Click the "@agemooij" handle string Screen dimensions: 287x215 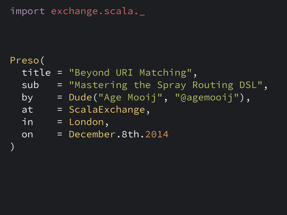[207, 97]
